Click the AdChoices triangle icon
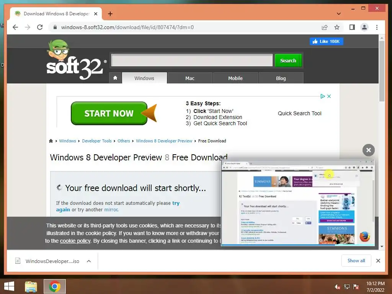Viewport: 392px width, 294px height. tap(322, 96)
